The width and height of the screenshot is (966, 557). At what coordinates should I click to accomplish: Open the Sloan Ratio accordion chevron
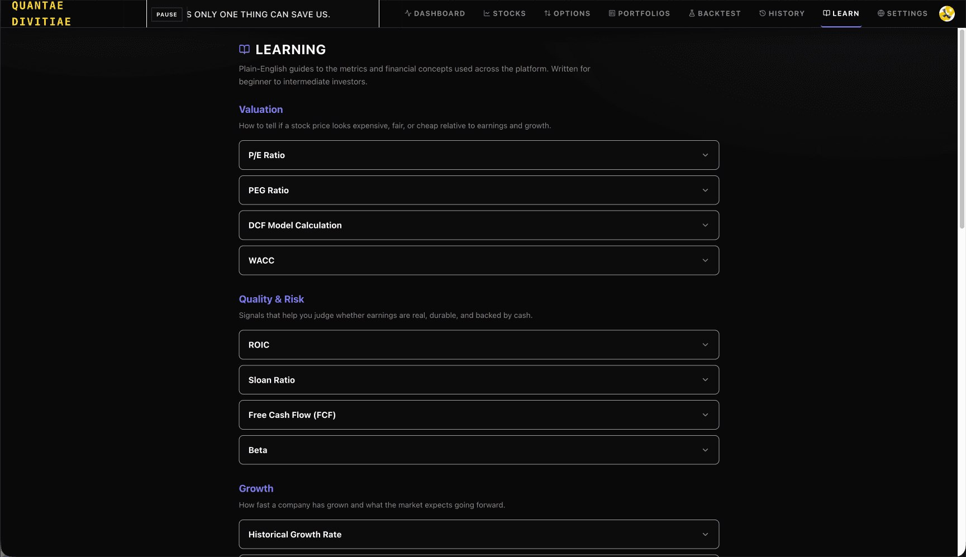705,380
